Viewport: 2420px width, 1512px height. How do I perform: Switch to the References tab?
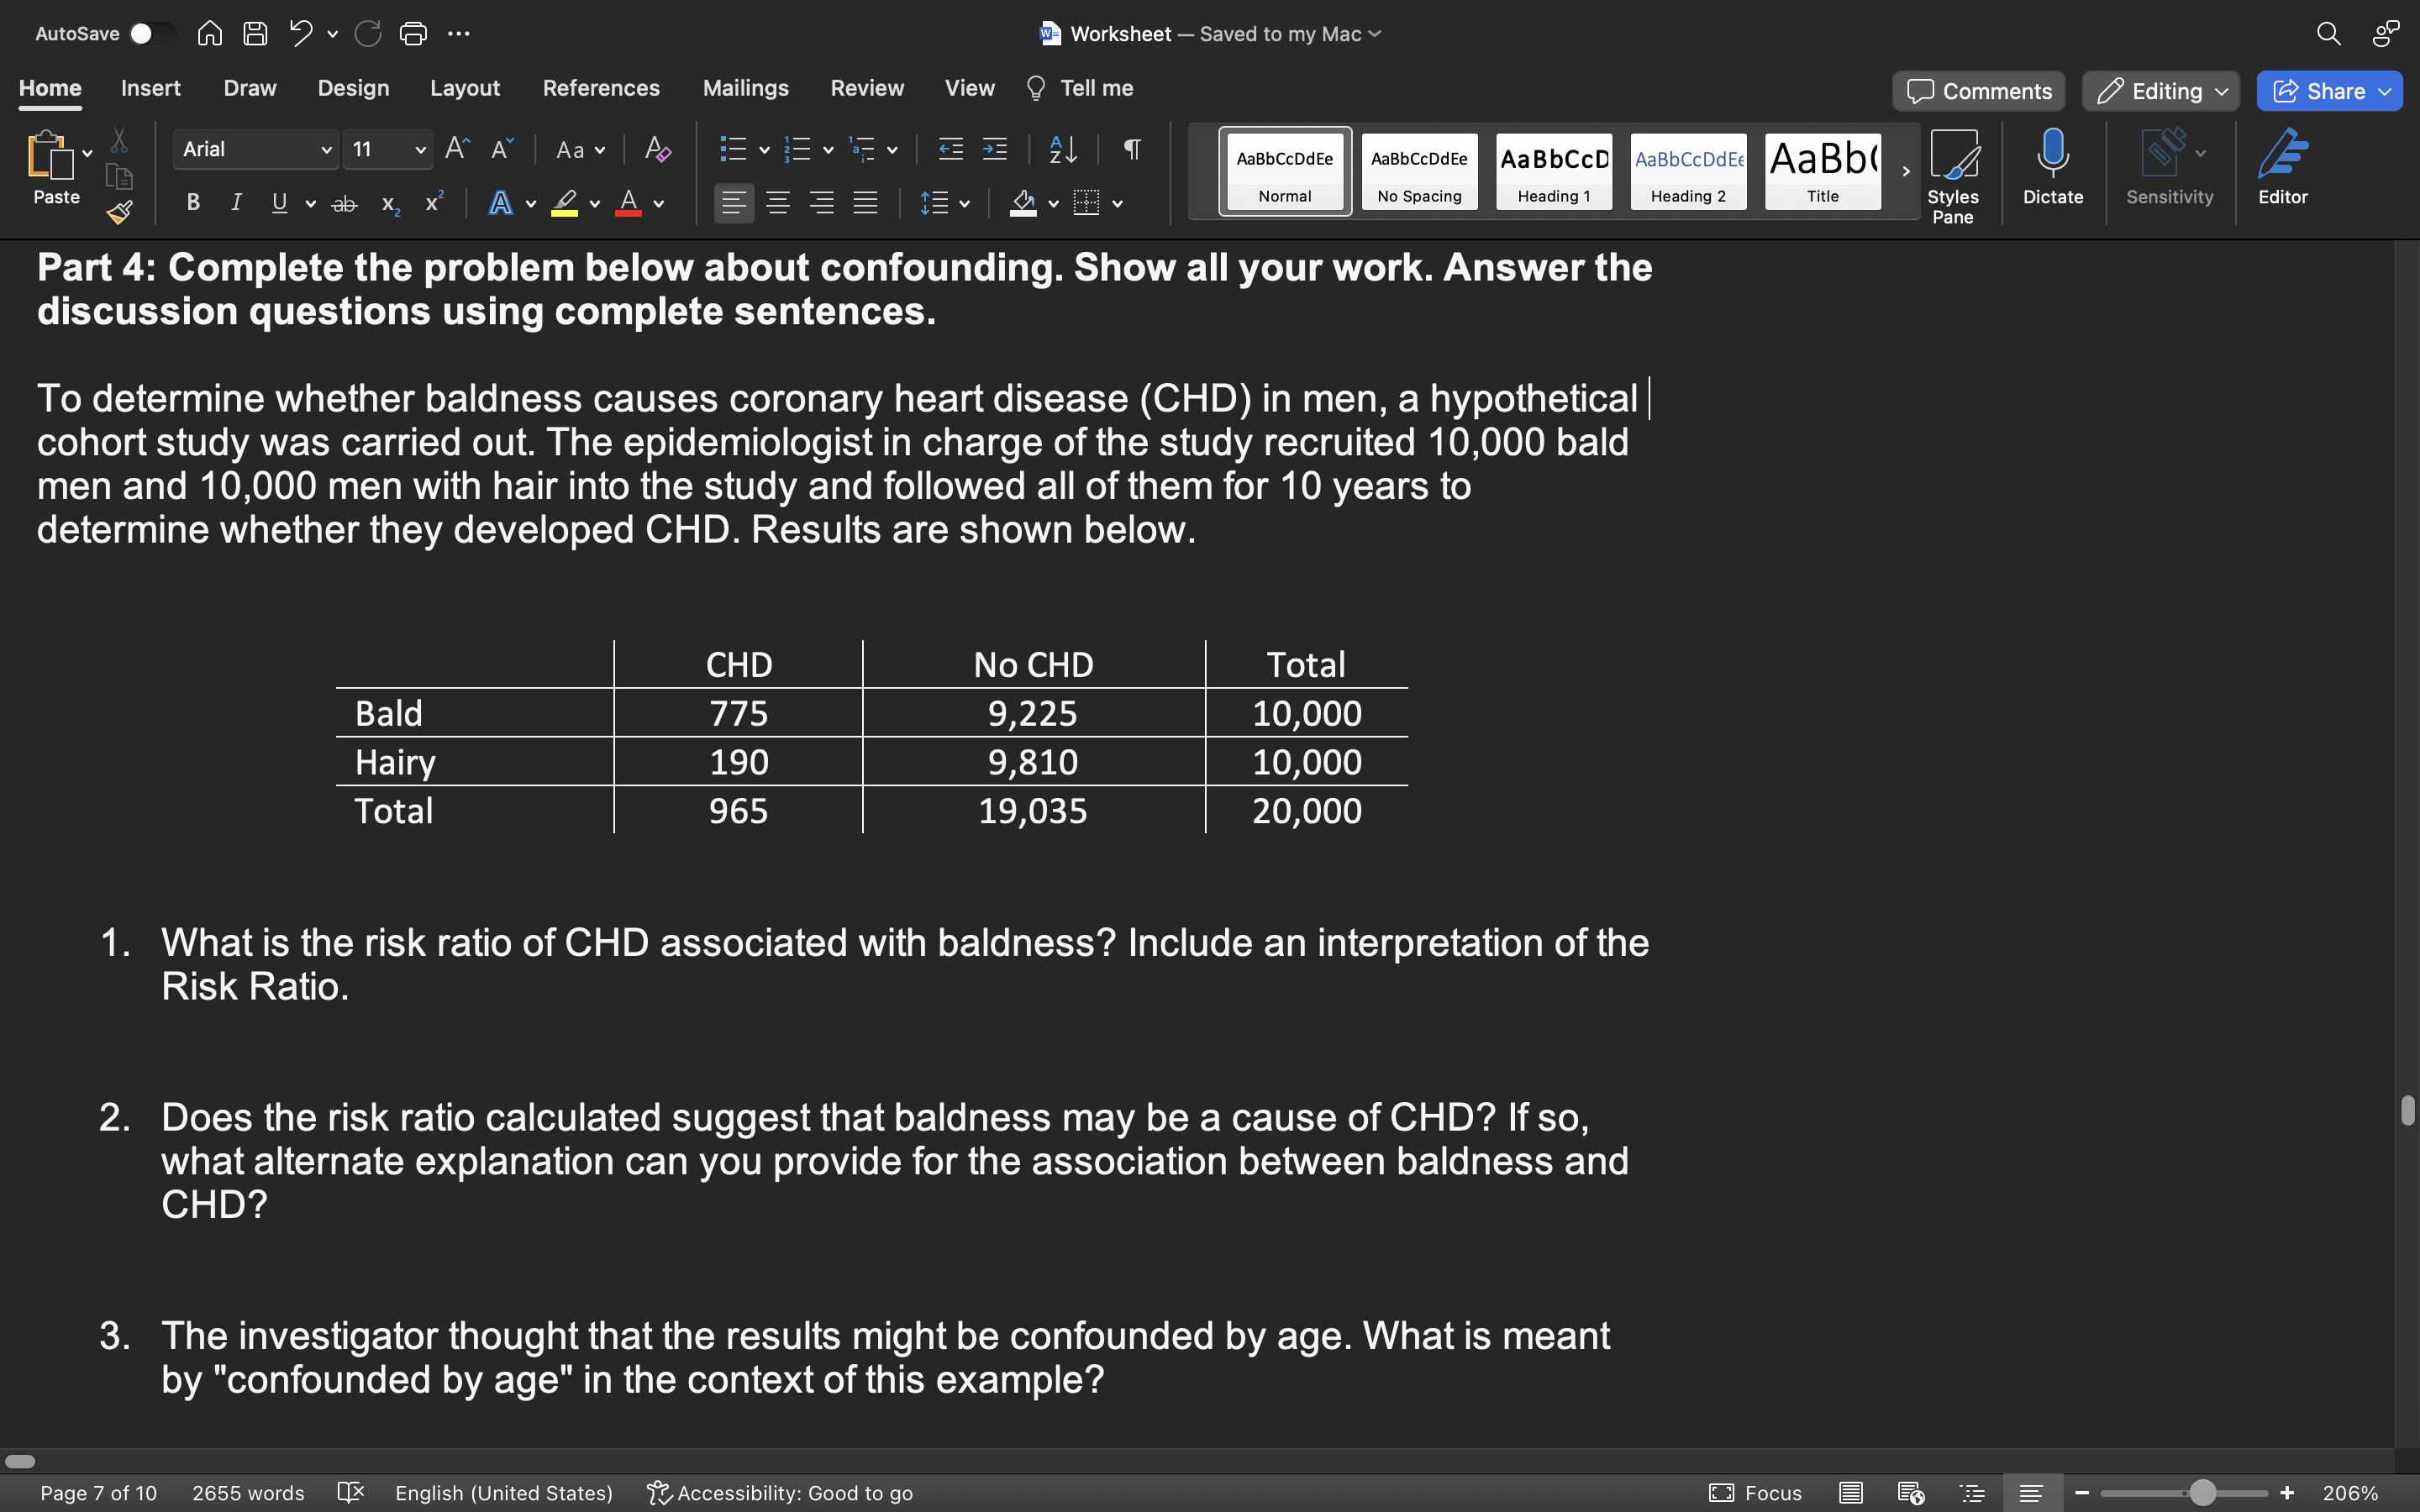pos(602,88)
